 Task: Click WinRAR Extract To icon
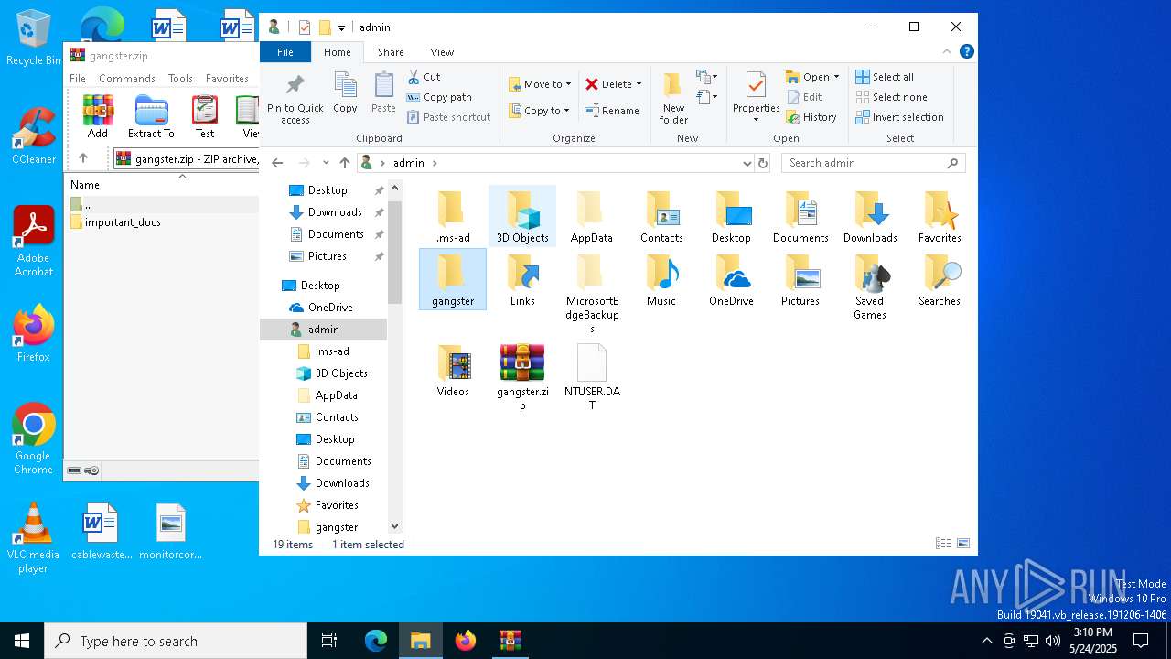coord(151,116)
